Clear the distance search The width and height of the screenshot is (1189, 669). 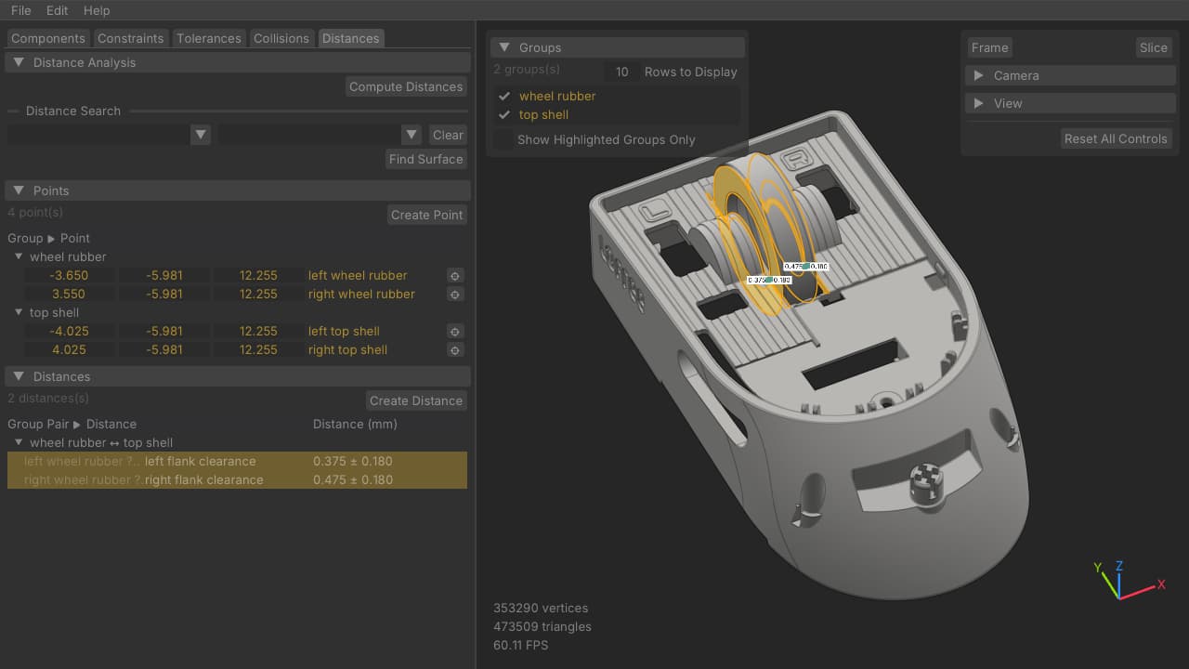coord(448,135)
